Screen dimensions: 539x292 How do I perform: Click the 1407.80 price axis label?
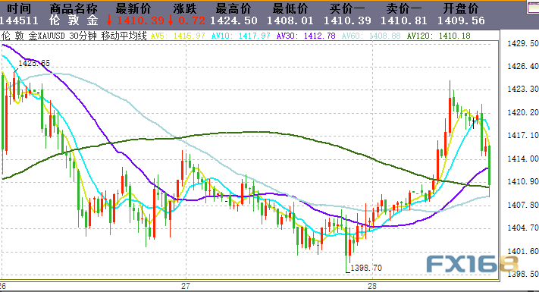click(523, 205)
